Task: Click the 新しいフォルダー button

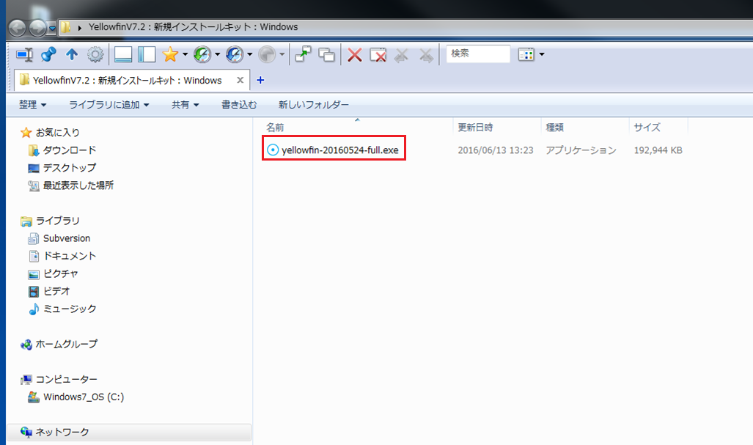Action: pyautogui.click(x=314, y=105)
